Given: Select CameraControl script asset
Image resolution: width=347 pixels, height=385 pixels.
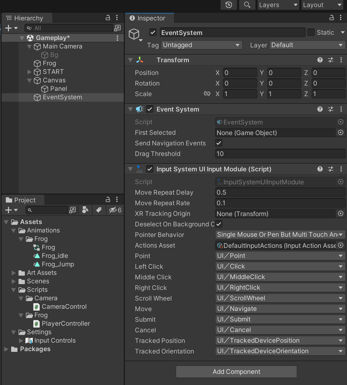Looking at the screenshot, I should (x=64, y=307).
